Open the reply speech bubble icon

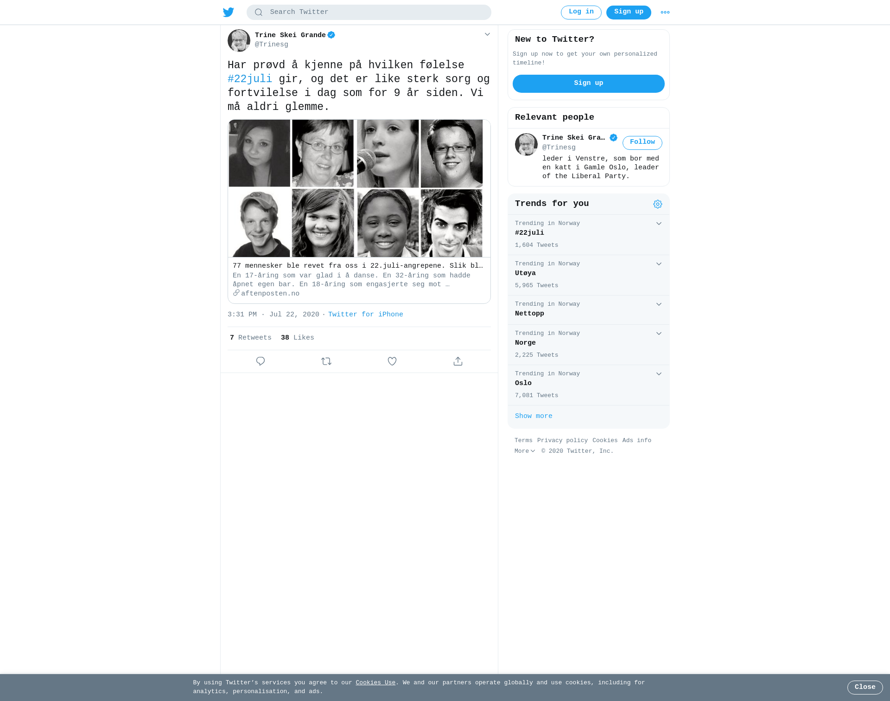pyautogui.click(x=261, y=361)
